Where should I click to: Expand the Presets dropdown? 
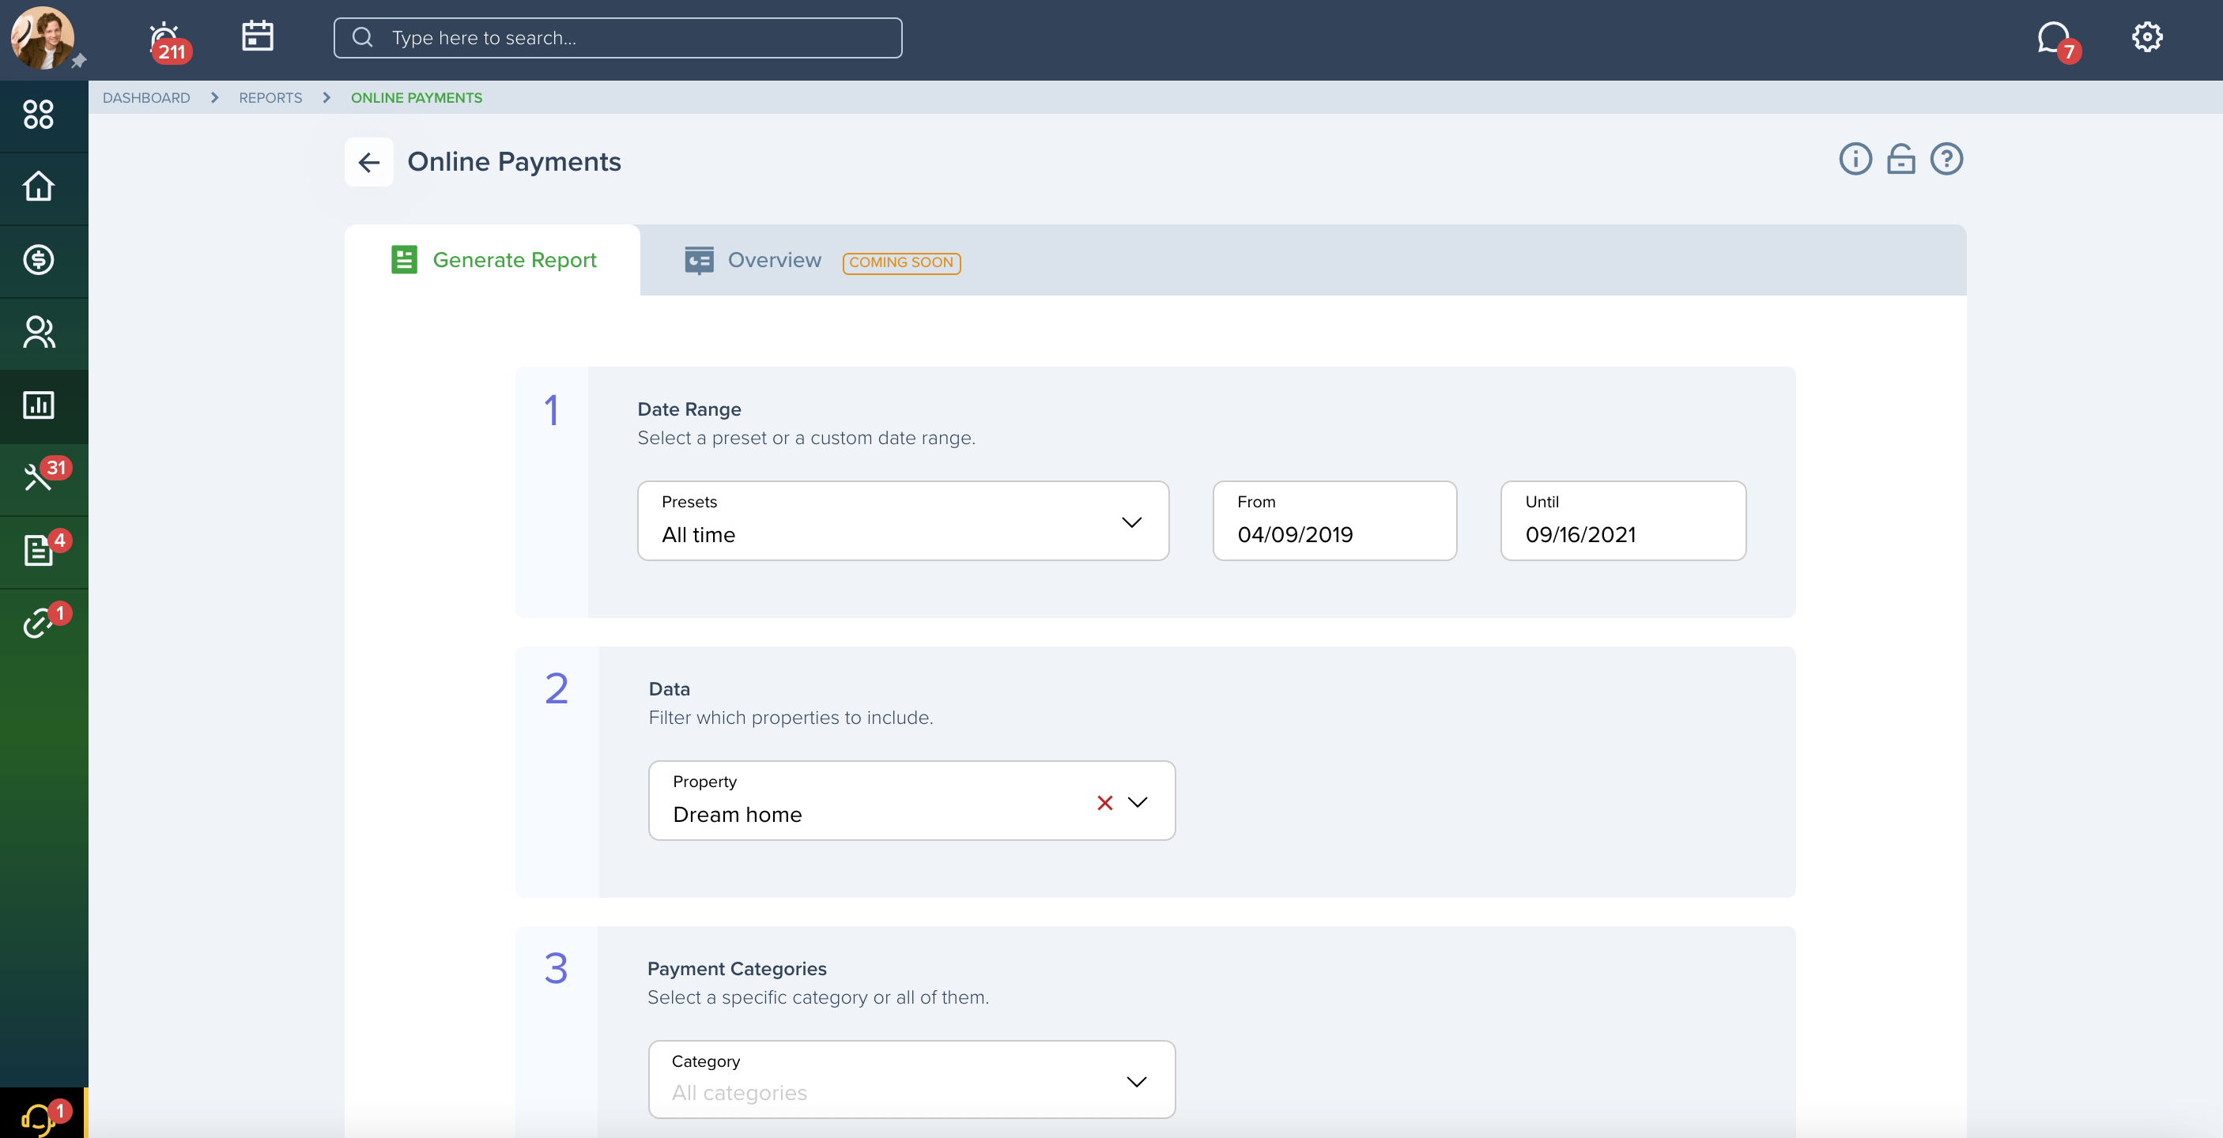903,521
